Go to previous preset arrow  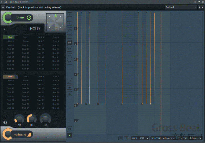click(199, 7)
